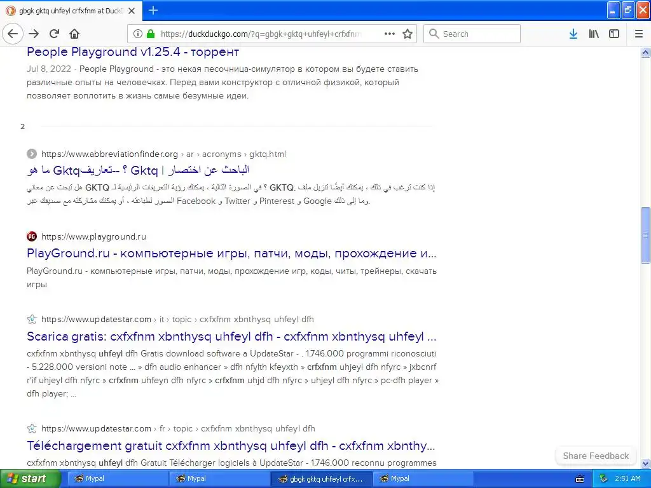Click the keyboard icon in system tray
Screen dimensions: 651x488
click(x=580, y=479)
